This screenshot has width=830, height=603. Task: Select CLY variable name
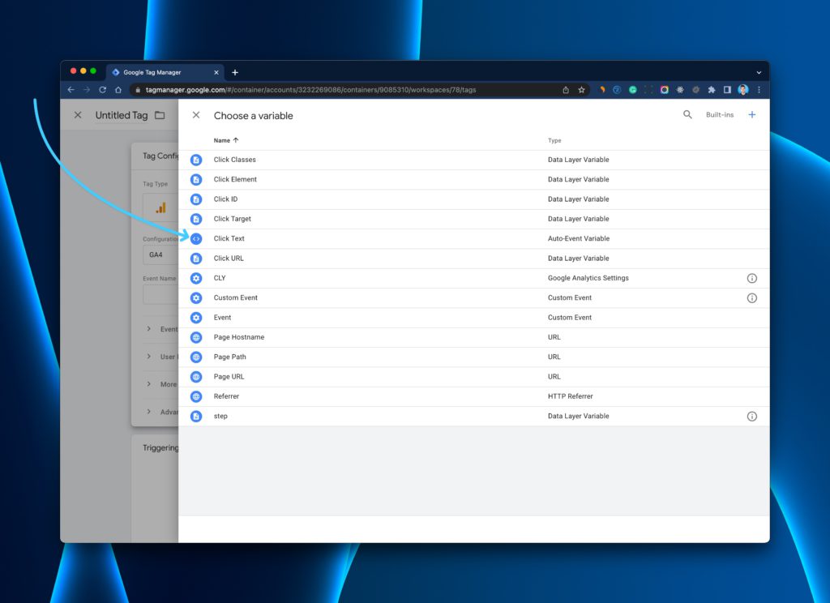click(x=220, y=278)
